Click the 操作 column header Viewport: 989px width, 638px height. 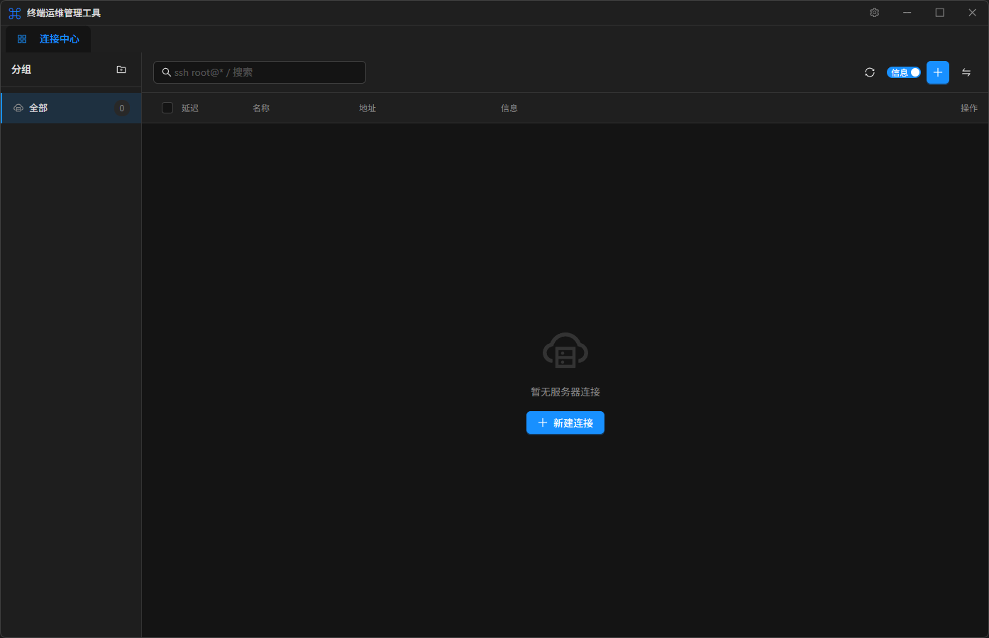968,108
